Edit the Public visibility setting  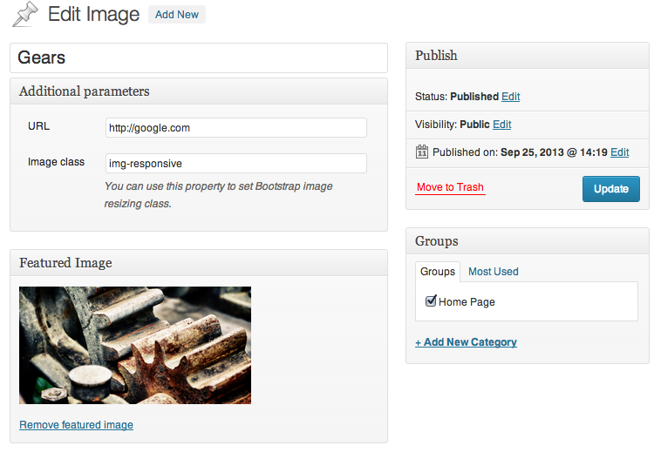pyautogui.click(x=502, y=125)
